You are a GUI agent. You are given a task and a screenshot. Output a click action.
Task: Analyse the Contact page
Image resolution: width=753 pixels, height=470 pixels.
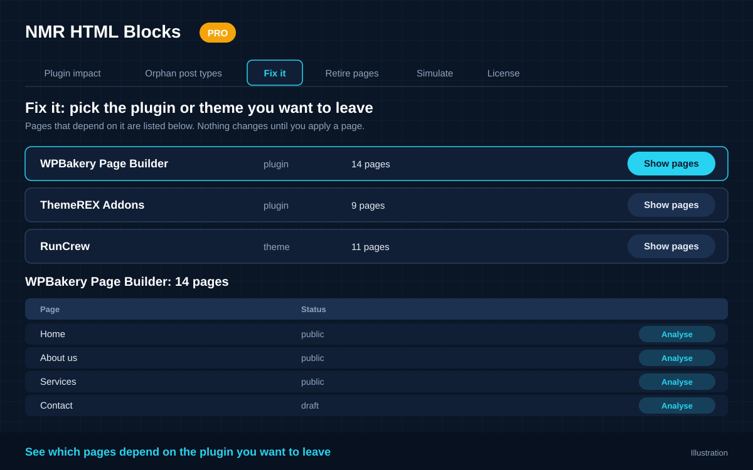point(677,405)
